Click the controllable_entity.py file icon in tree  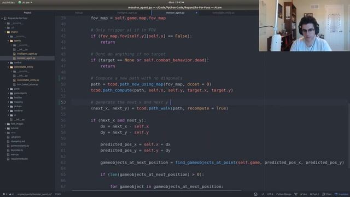coord(15,80)
